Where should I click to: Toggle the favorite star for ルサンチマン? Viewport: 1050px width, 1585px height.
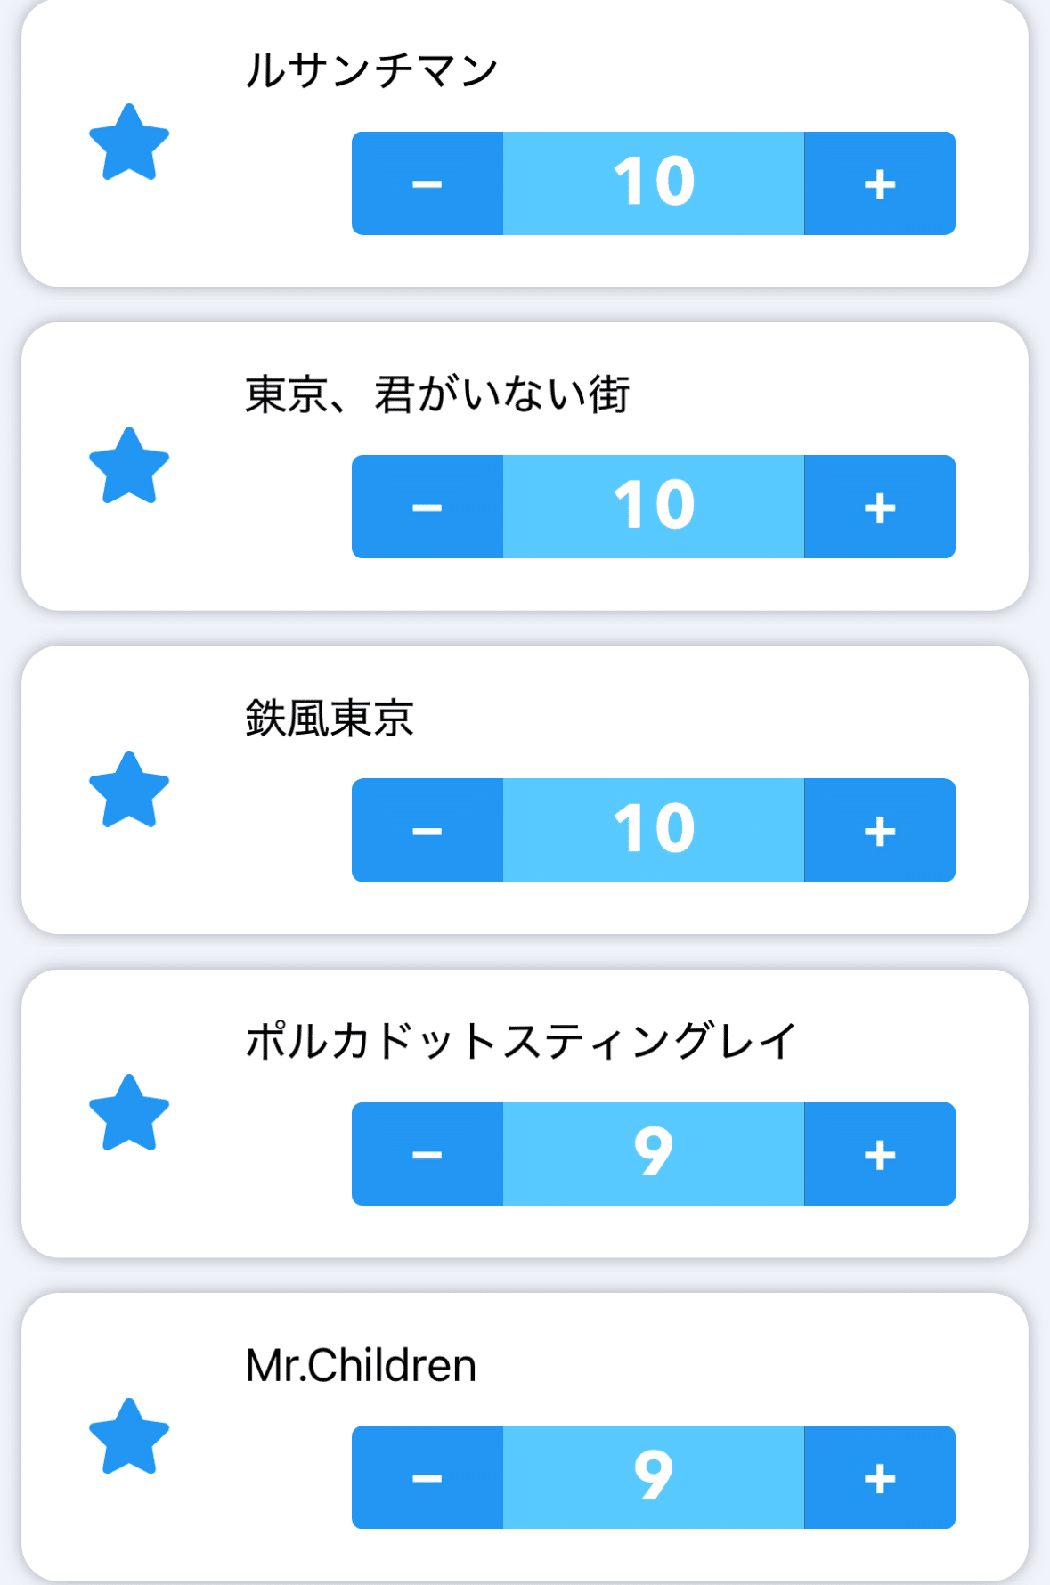coord(129,142)
